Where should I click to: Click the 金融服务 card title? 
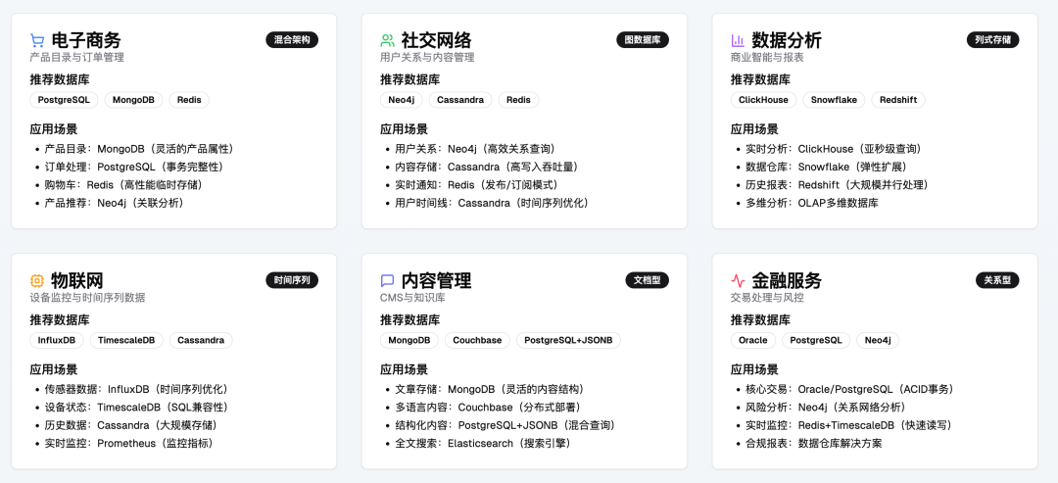786,280
